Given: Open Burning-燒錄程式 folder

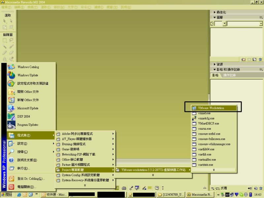Looking at the screenshot, I should pyautogui.click(x=85, y=144).
